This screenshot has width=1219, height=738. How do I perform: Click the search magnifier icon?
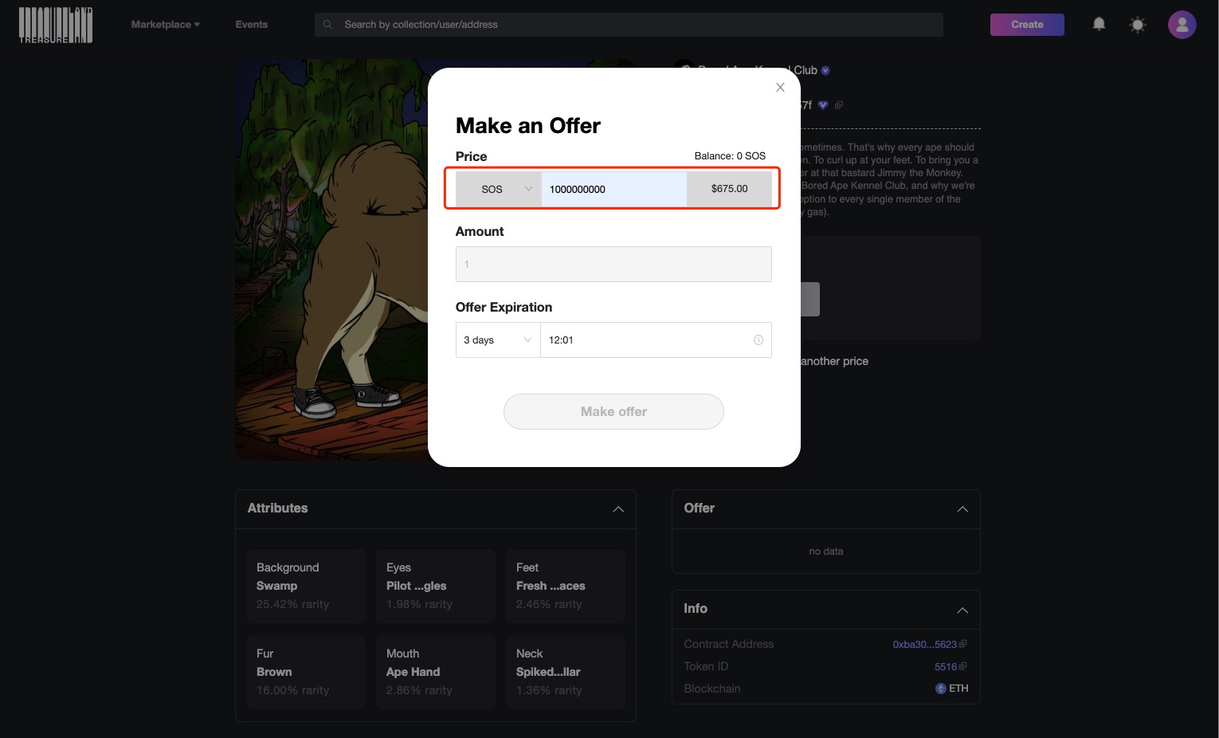pos(327,25)
